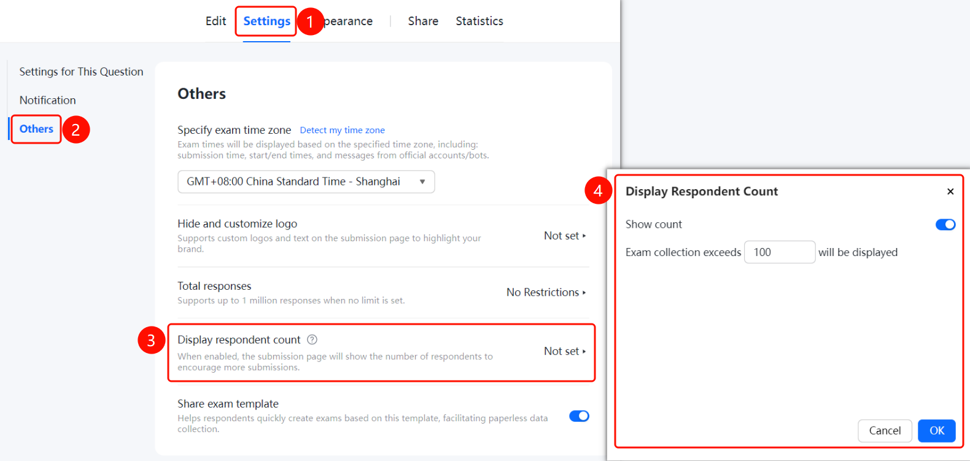Click the red step 4 marker
The image size is (970, 461).
coord(598,191)
